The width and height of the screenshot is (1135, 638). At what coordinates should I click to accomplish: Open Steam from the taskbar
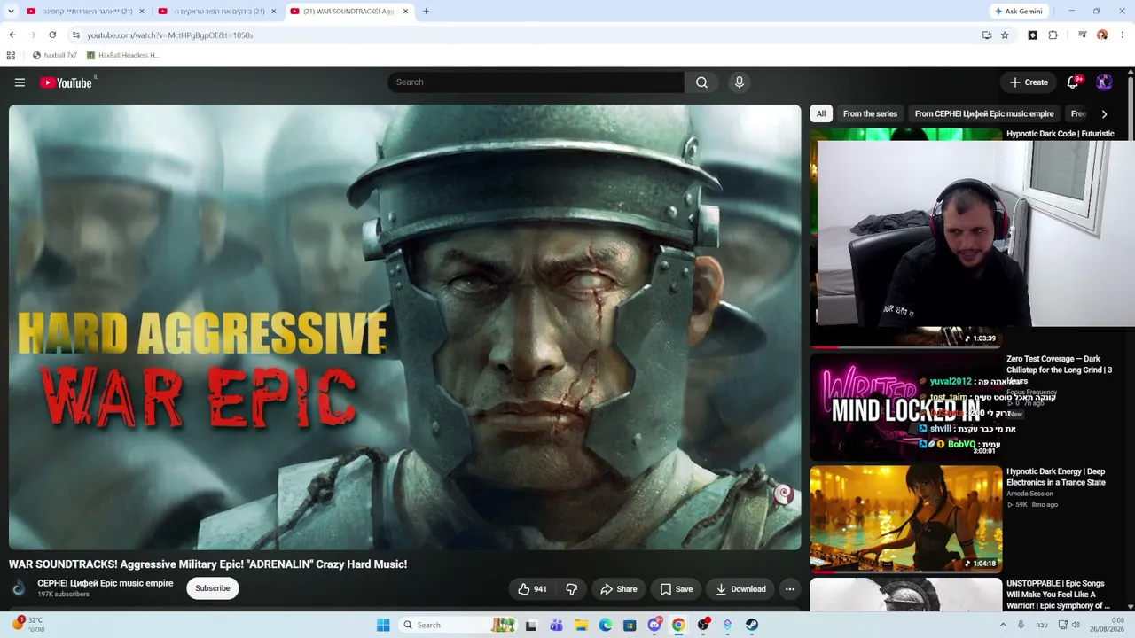tap(751, 625)
